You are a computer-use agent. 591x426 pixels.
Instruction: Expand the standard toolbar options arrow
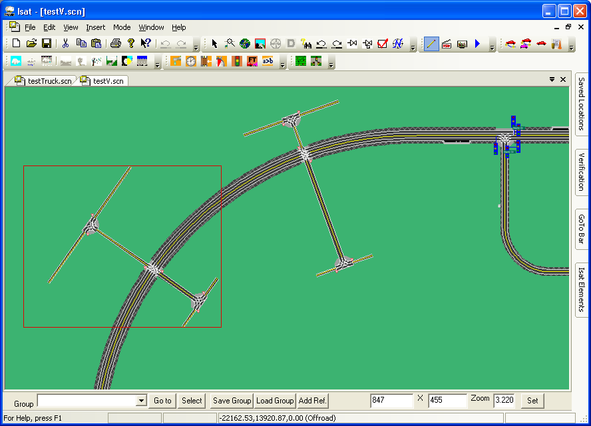196,47
